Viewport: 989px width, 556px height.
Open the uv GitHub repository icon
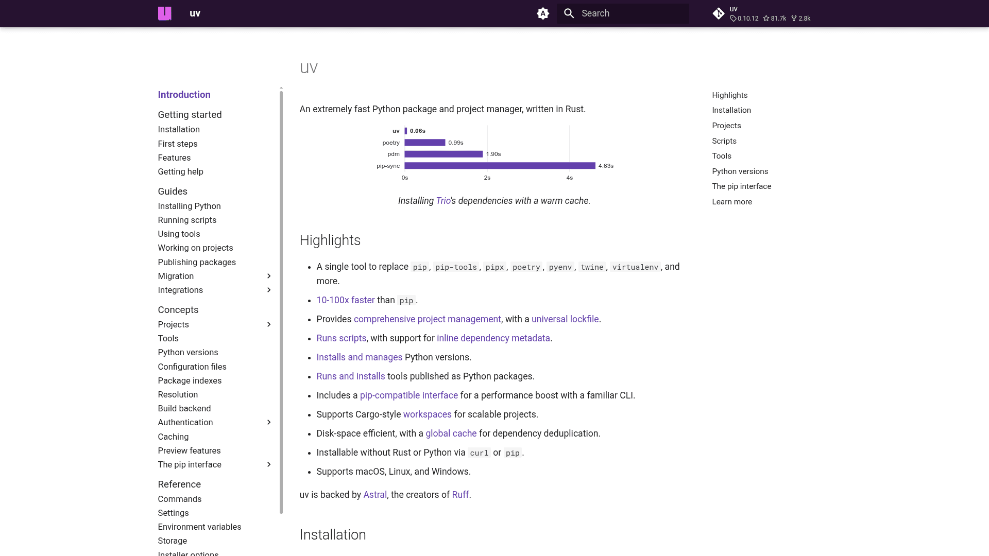click(719, 13)
